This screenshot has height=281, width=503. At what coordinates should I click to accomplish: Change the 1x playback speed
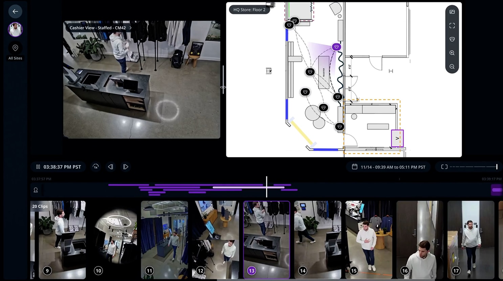[x=96, y=167]
